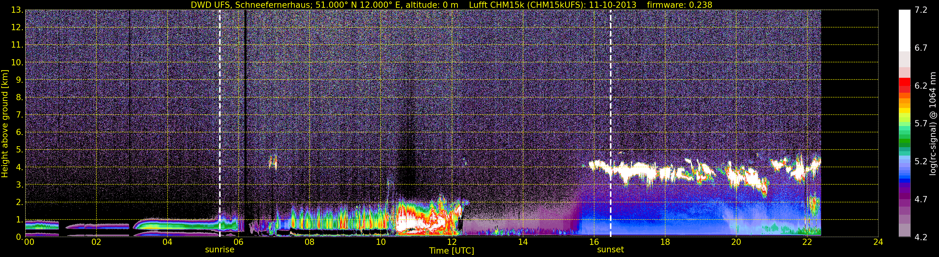Click the '5.' height axis tick label
939x257 pixels.
20,150
